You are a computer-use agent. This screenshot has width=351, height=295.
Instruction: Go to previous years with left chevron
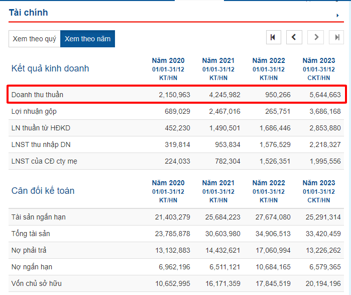tap(294, 37)
